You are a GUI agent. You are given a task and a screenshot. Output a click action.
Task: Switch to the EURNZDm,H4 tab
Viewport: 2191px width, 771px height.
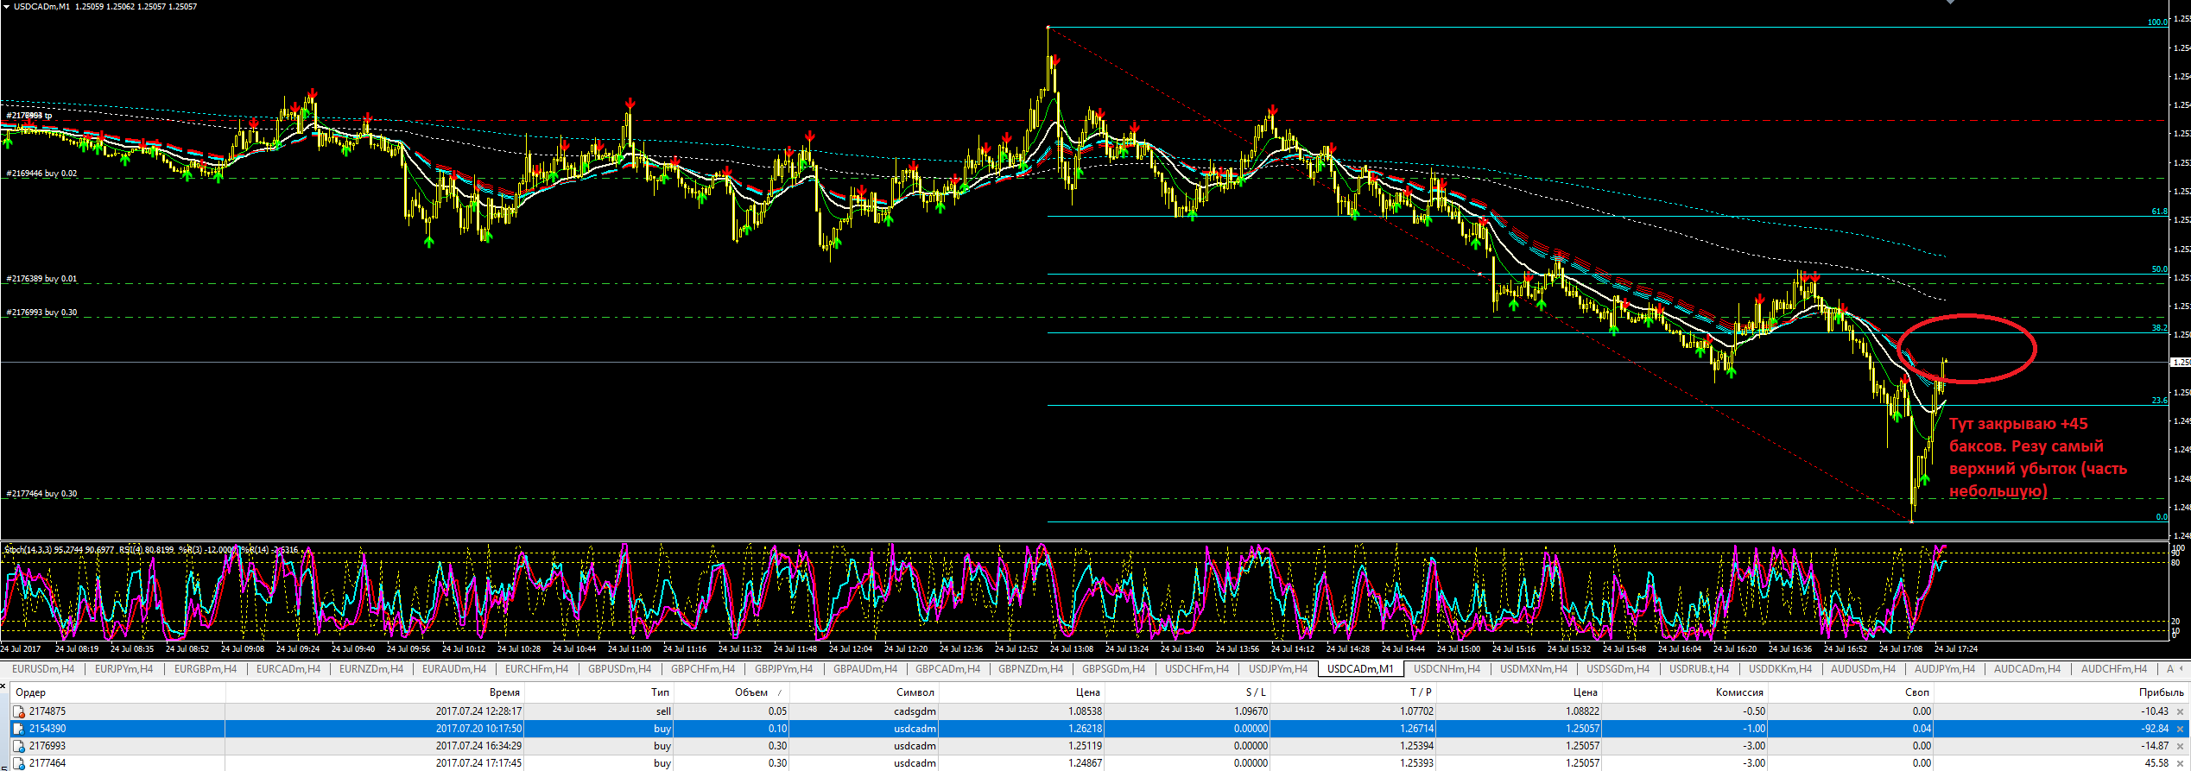pos(371,669)
